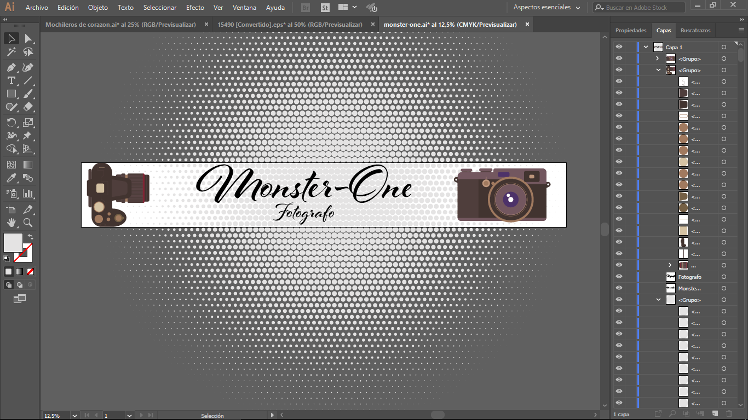Toggle visibility of the Fotografo layer item
This screenshot has height=420, width=748.
(619, 277)
